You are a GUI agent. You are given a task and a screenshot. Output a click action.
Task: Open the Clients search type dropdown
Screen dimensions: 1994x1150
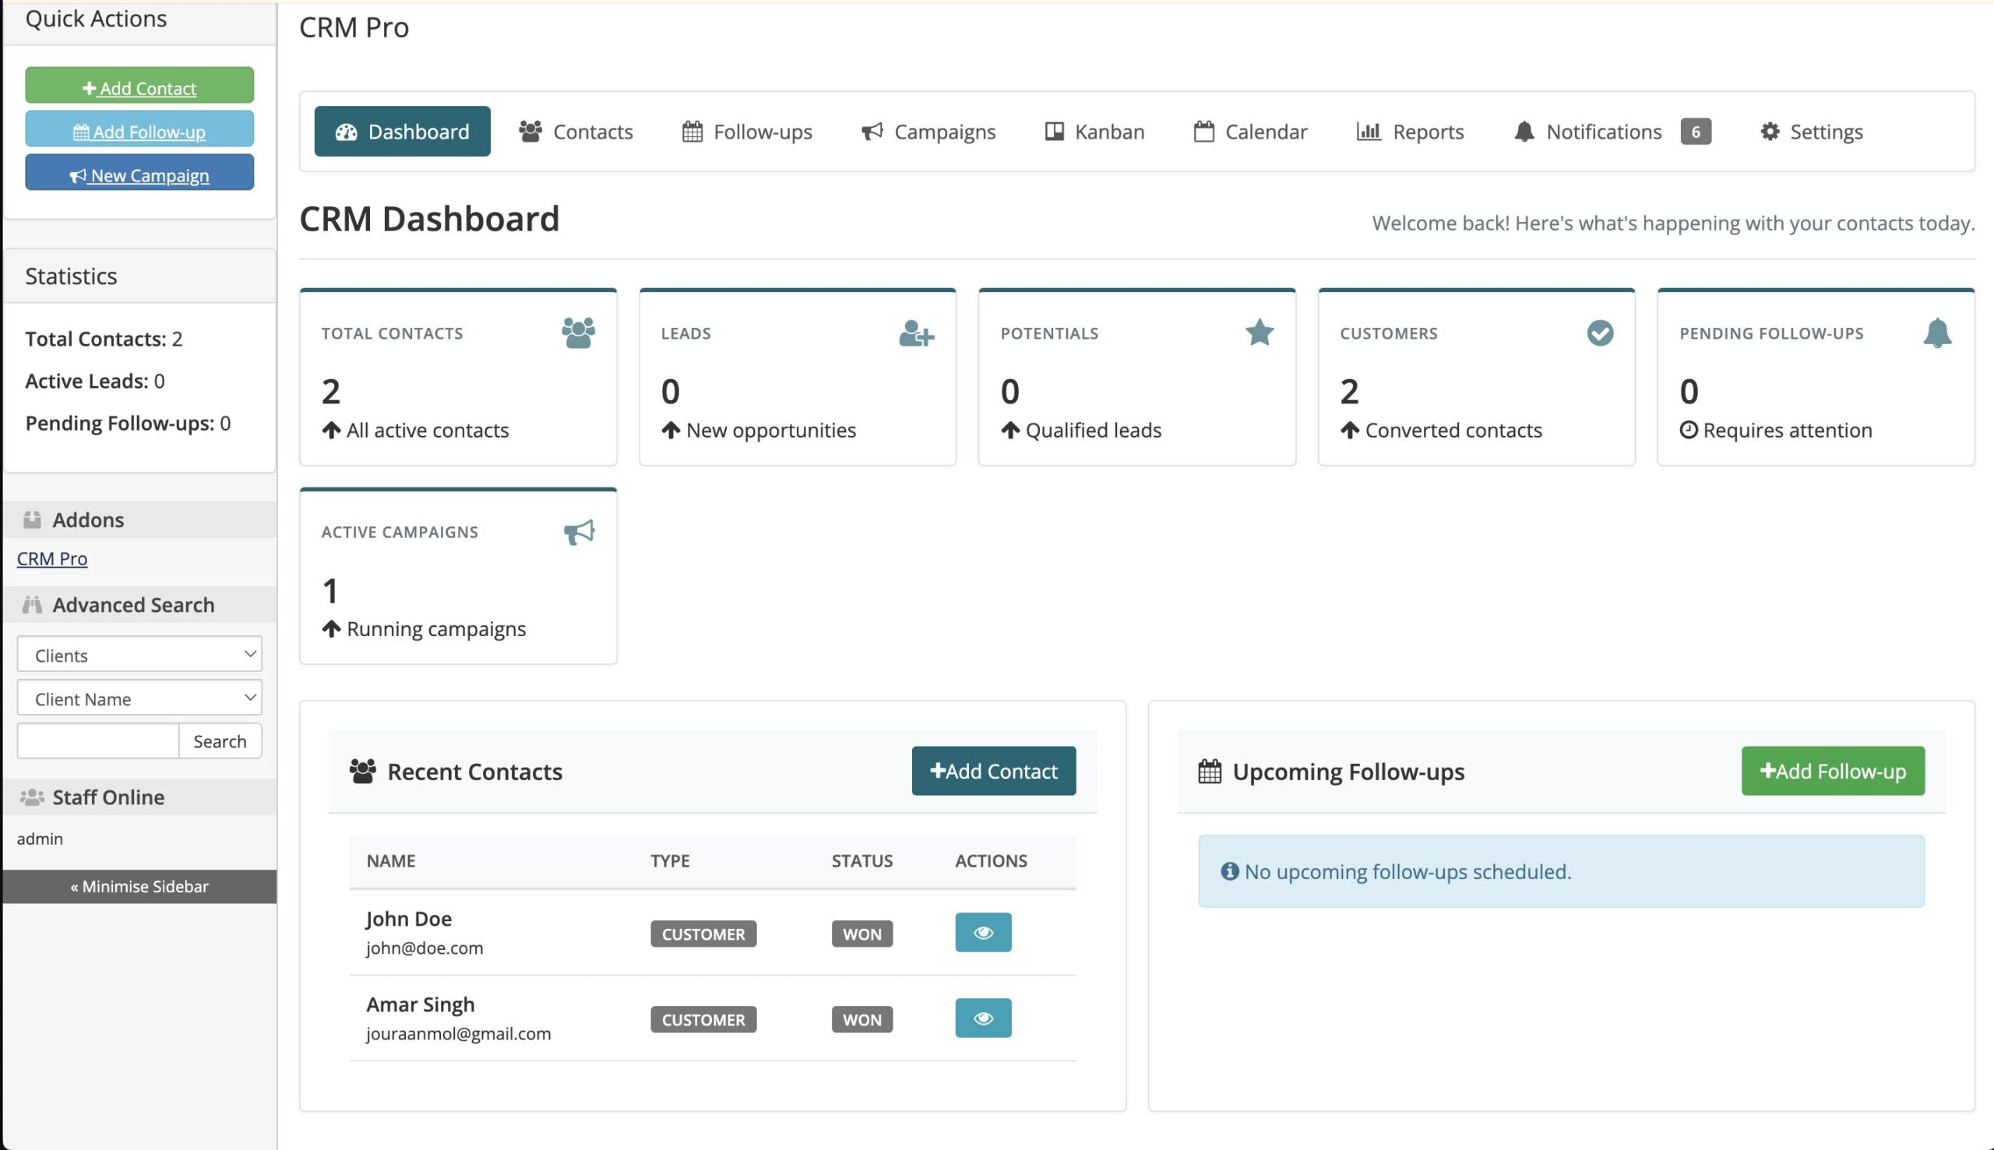click(x=139, y=654)
